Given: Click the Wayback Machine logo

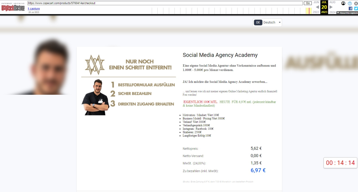Looking at the screenshot, I should click(x=13, y=7).
